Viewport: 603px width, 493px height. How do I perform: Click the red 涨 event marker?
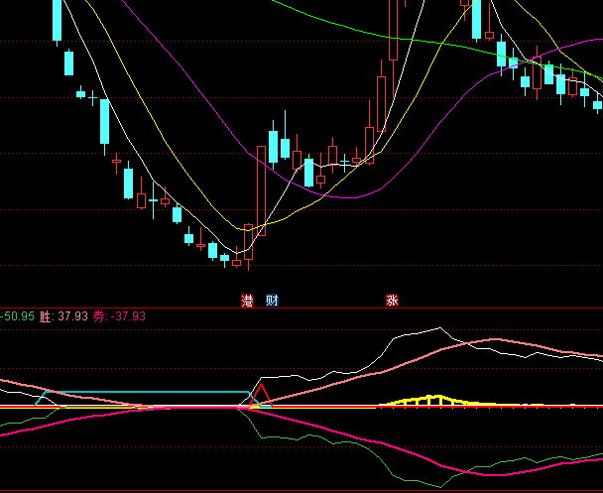(x=392, y=300)
